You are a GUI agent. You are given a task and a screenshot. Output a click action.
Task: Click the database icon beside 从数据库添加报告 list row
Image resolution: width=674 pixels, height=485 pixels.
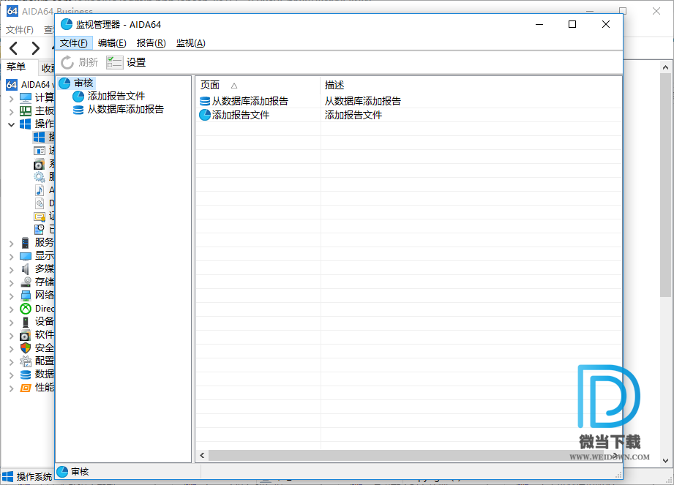click(205, 102)
